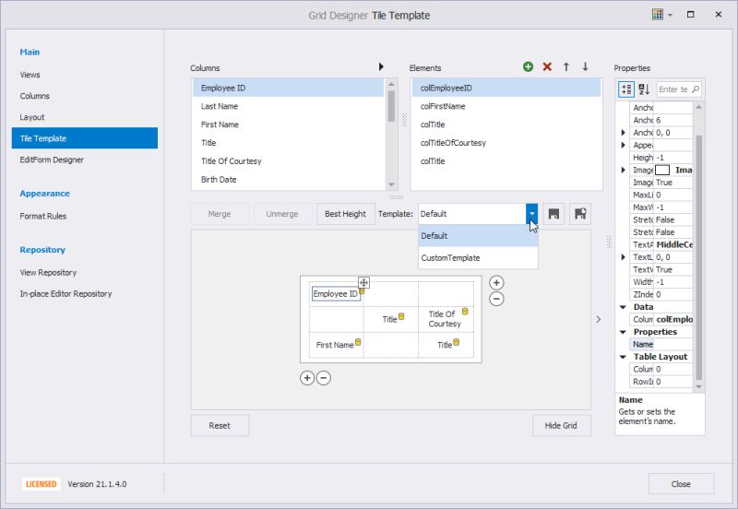Click the MiddleCenter text alignment value
The height and width of the screenshot is (509, 738).
click(x=674, y=244)
